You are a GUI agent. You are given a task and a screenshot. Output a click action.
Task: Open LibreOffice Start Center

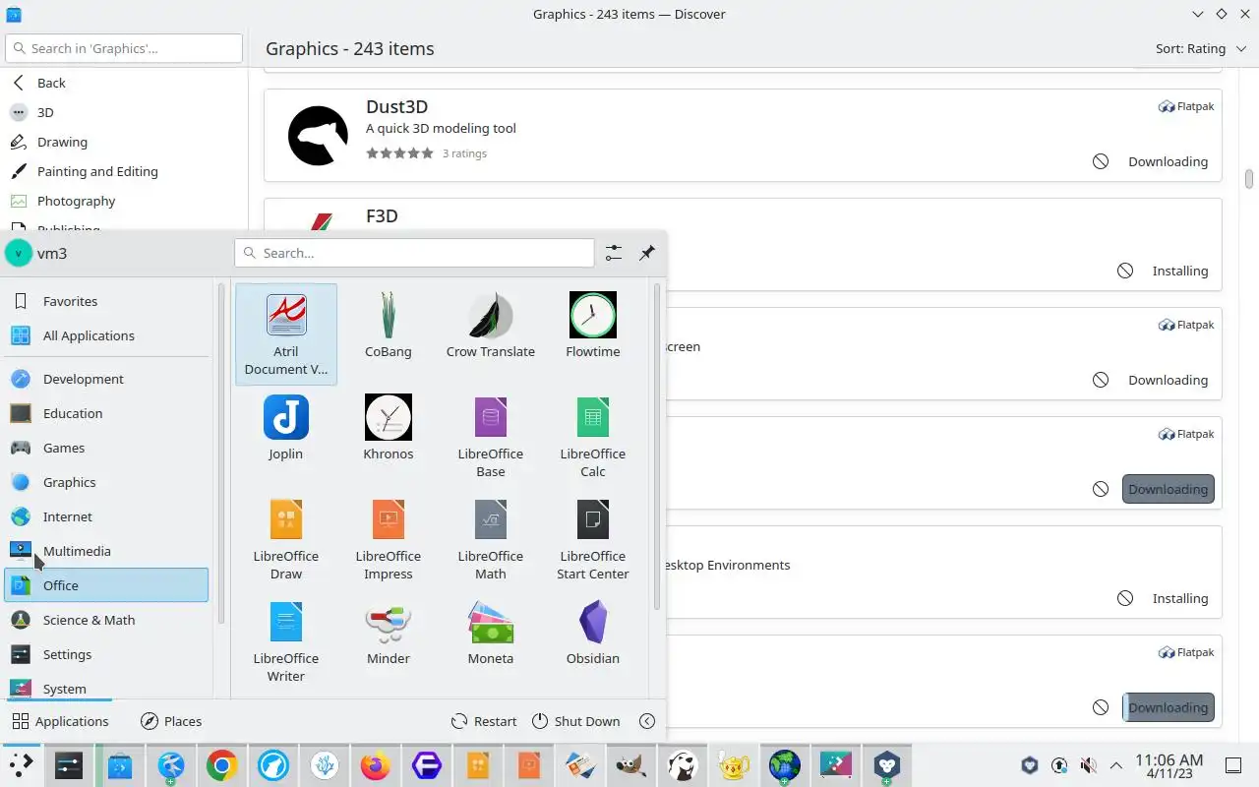click(x=593, y=539)
